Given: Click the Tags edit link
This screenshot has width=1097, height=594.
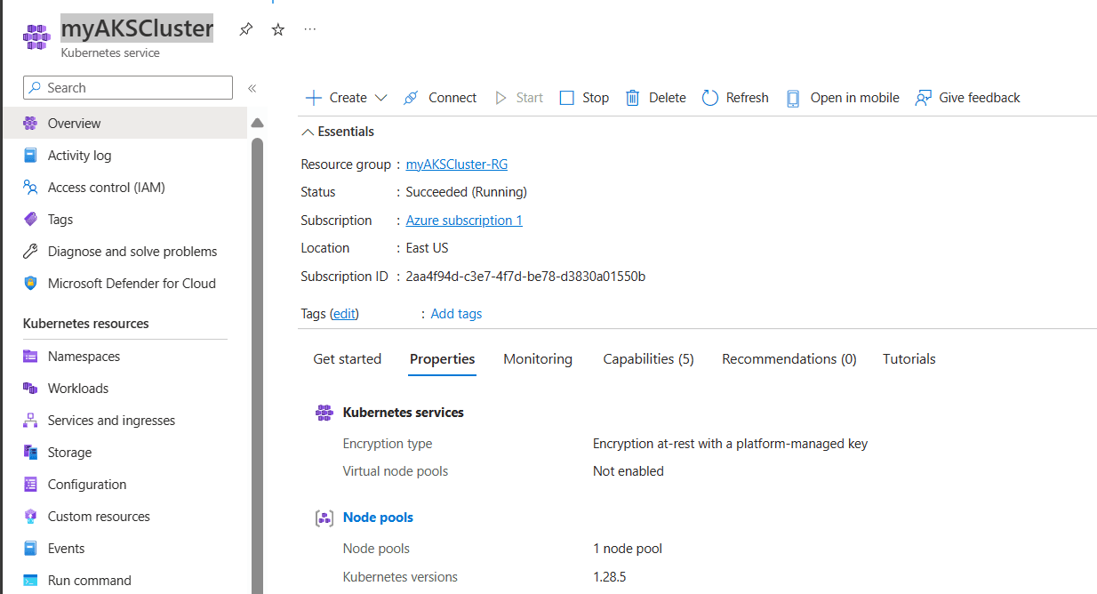Looking at the screenshot, I should click(345, 314).
